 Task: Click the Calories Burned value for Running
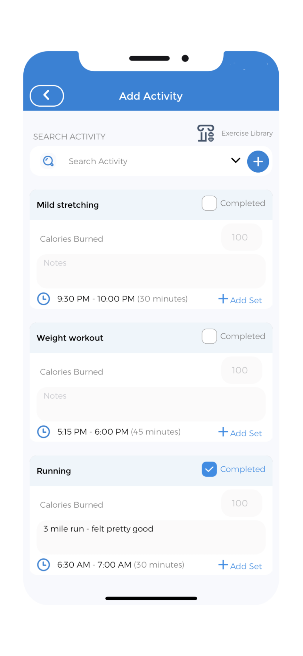[241, 503]
